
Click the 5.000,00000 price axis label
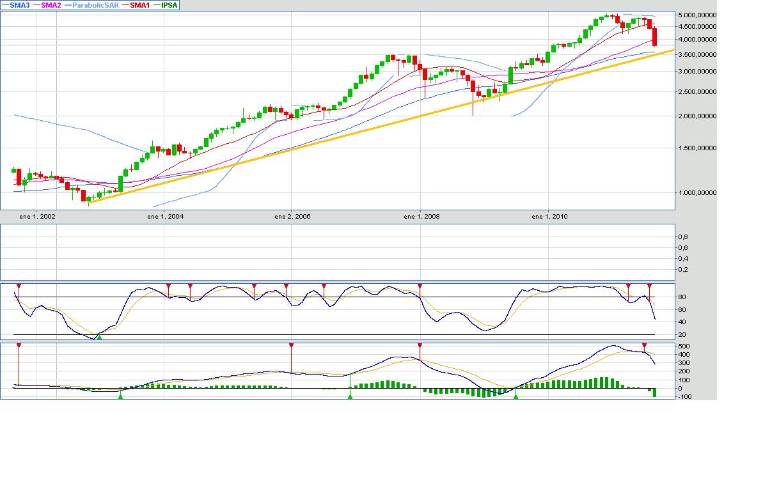[x=696, y=15]
